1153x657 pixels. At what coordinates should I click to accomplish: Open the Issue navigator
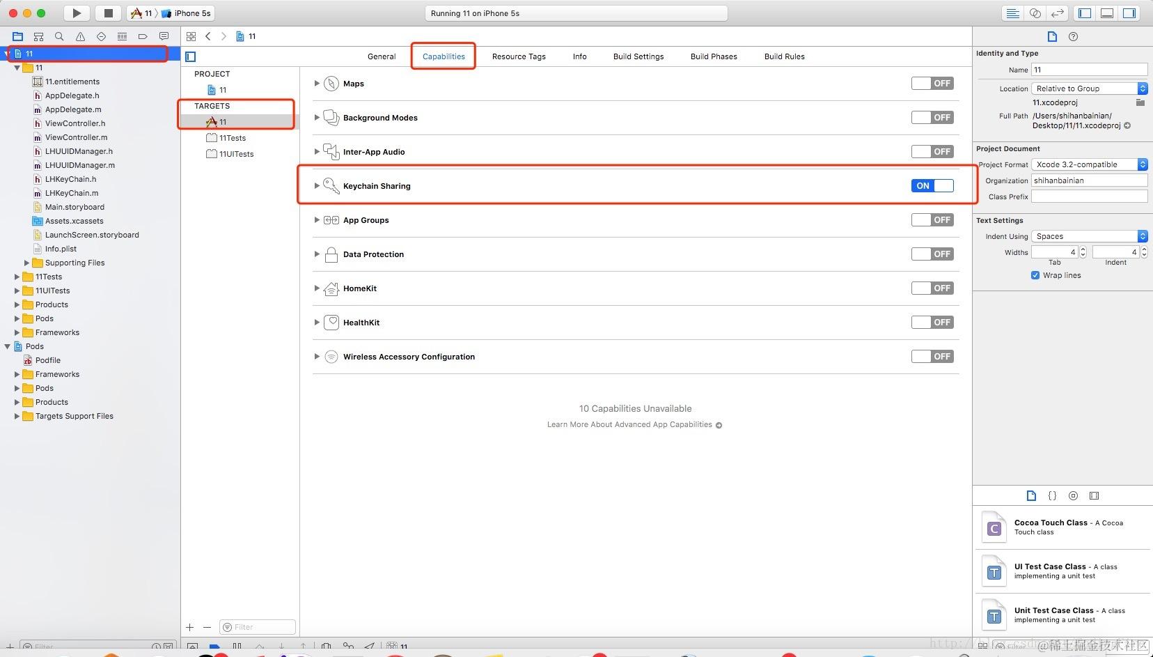(x=81, y=36)
